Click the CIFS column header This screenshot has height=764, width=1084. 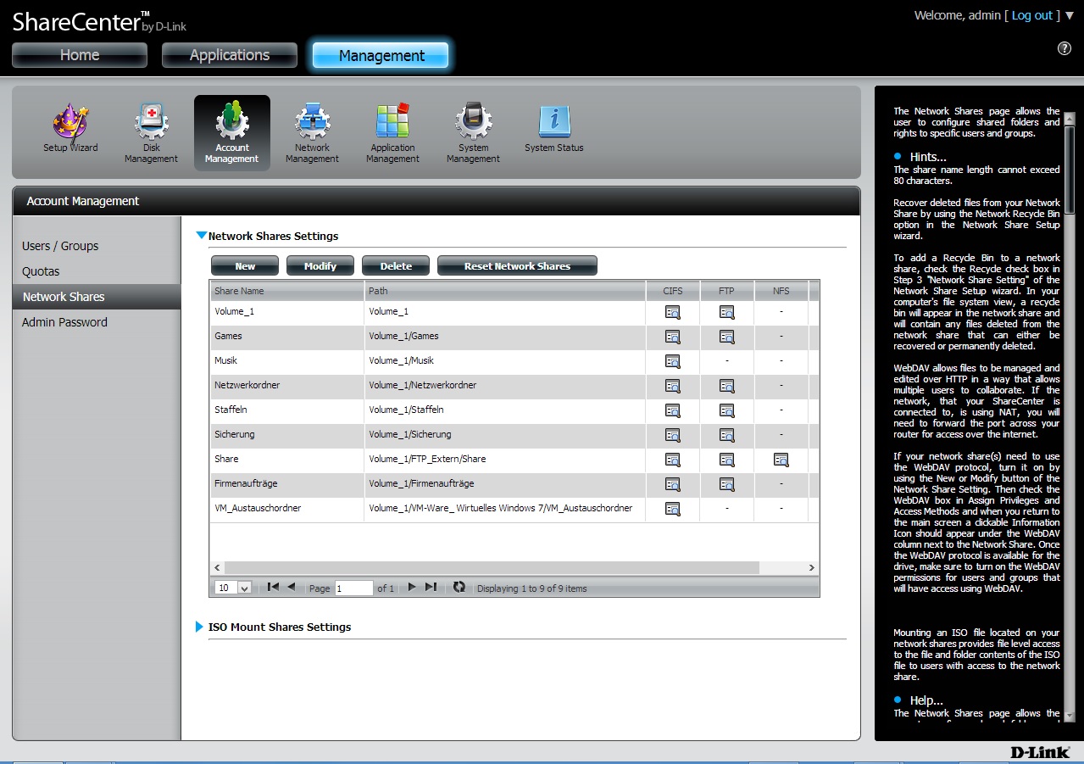[673, 291]
